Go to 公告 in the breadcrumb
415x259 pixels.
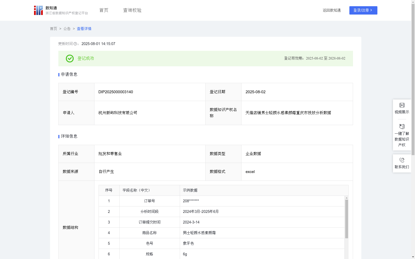click(x=67, y=29)
